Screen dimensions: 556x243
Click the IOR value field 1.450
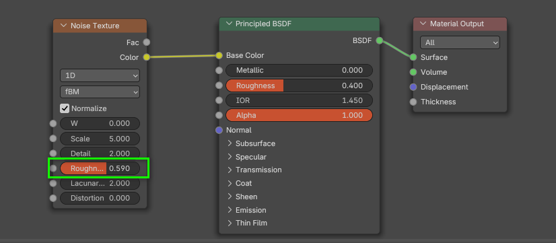(x=300, y=100)
